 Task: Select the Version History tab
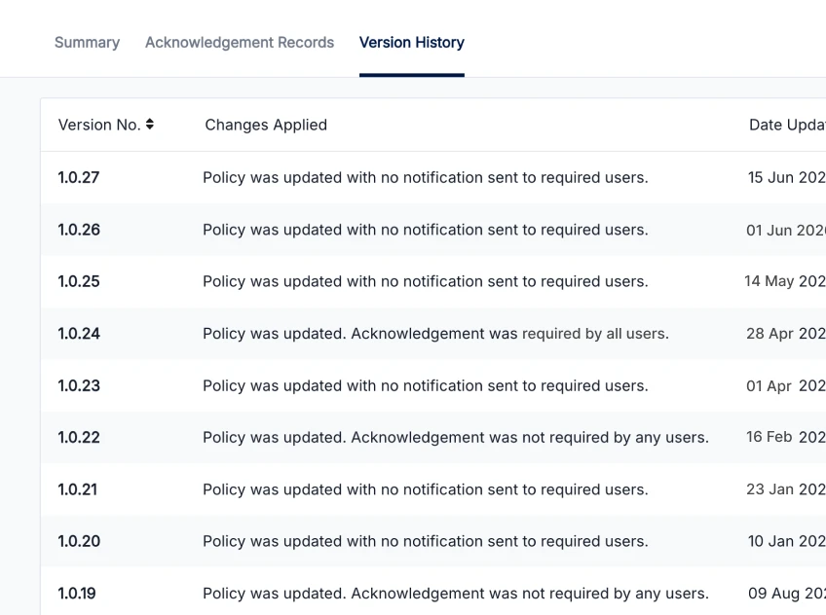click(x=411, y=42)
